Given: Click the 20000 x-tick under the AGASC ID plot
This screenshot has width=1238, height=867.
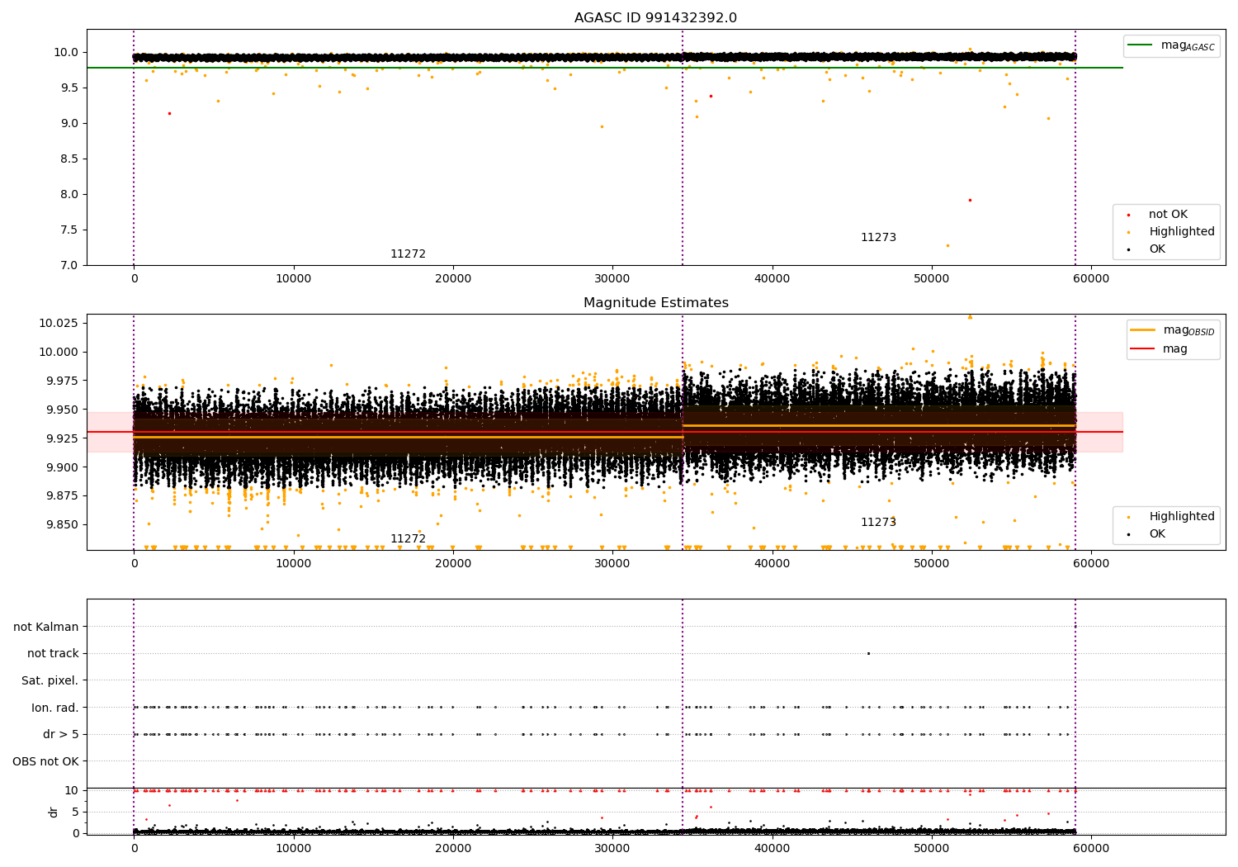Looking at the screenshot, I should pyautogui.click(x=453, y=279).
